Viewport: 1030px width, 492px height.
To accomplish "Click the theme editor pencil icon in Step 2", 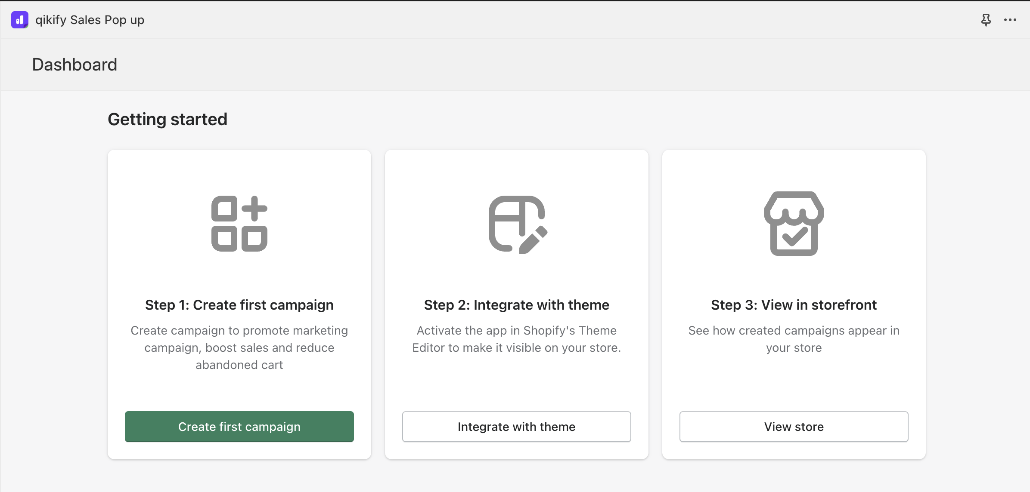I will (x=517, y=224).
